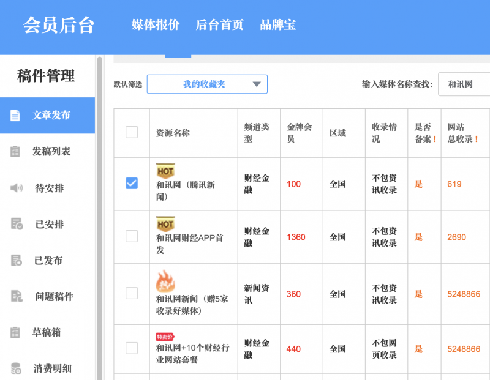Uncheck the 和讯网（腾讯新闻）row checkbox
Image resolution: width=490 pixels, height=380 pixels.
pos(132,184)
